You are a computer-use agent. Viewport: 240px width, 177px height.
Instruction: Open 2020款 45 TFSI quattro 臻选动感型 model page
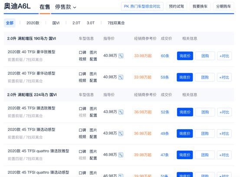point(39,172)
